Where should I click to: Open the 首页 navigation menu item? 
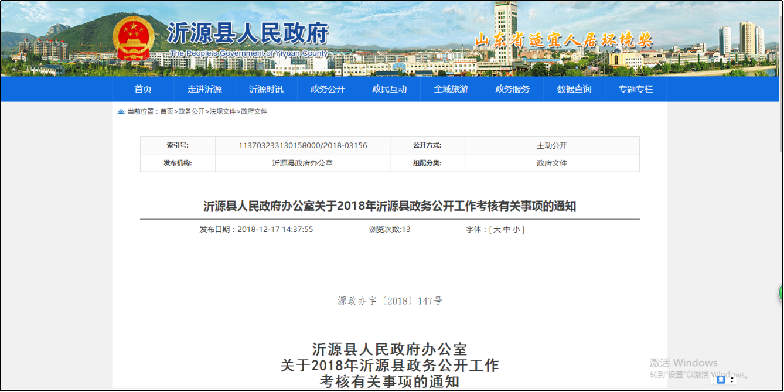click(143, 89)
